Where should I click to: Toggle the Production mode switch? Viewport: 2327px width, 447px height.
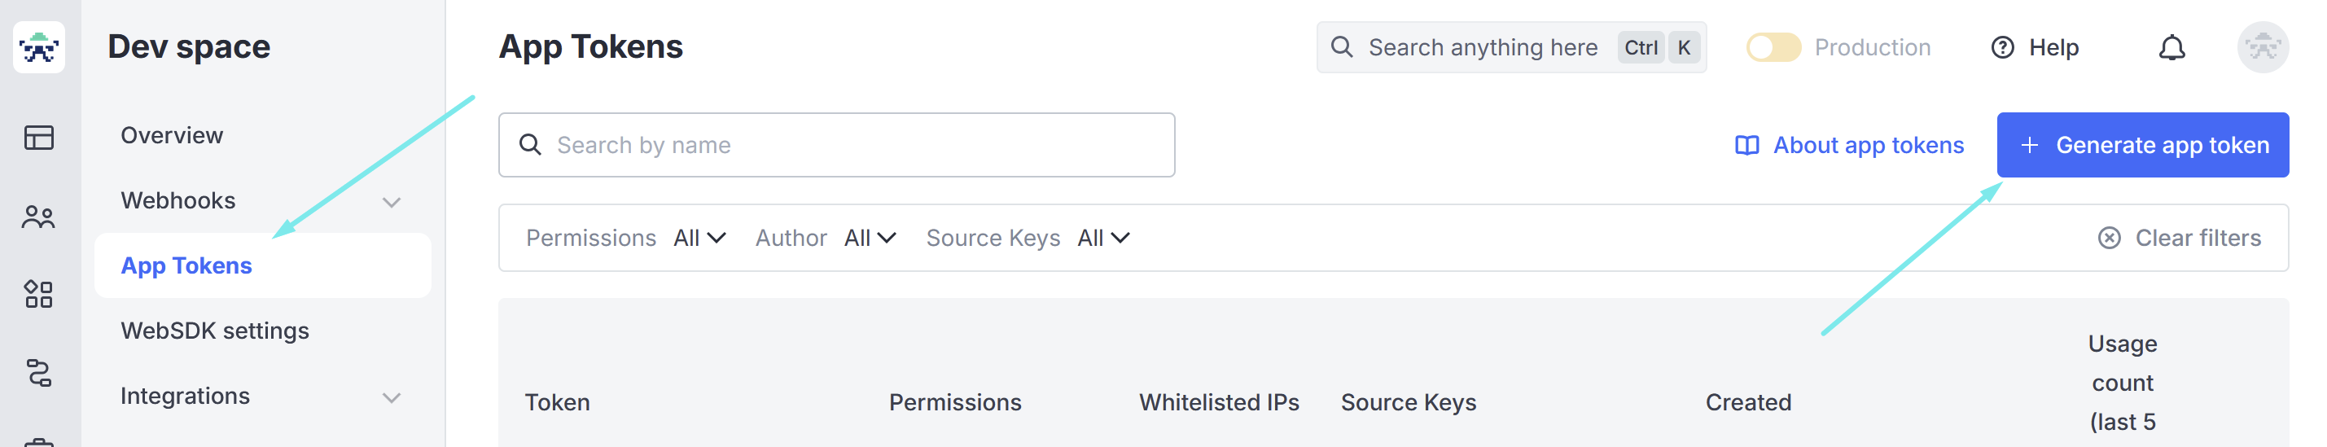click(x=1773, y=48)
